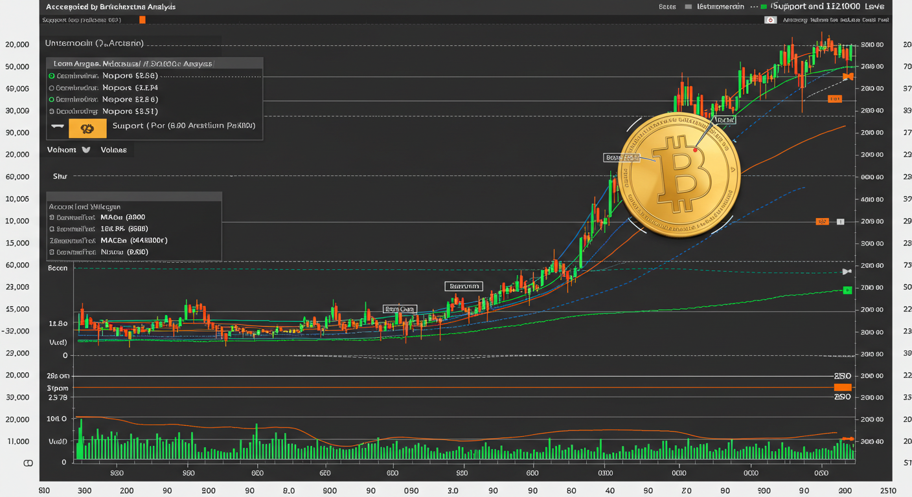The image size is (912, 497).
Task: Open the Iistnmomerain item in top bar
Action: pos(720,6)
